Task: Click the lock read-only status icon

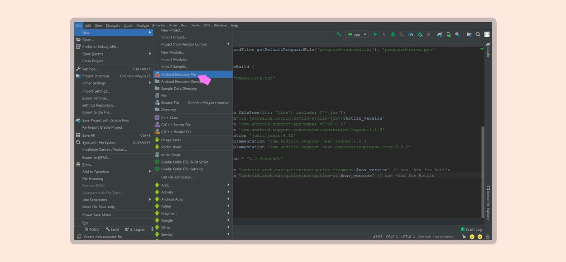Action: tap(463, 237)
